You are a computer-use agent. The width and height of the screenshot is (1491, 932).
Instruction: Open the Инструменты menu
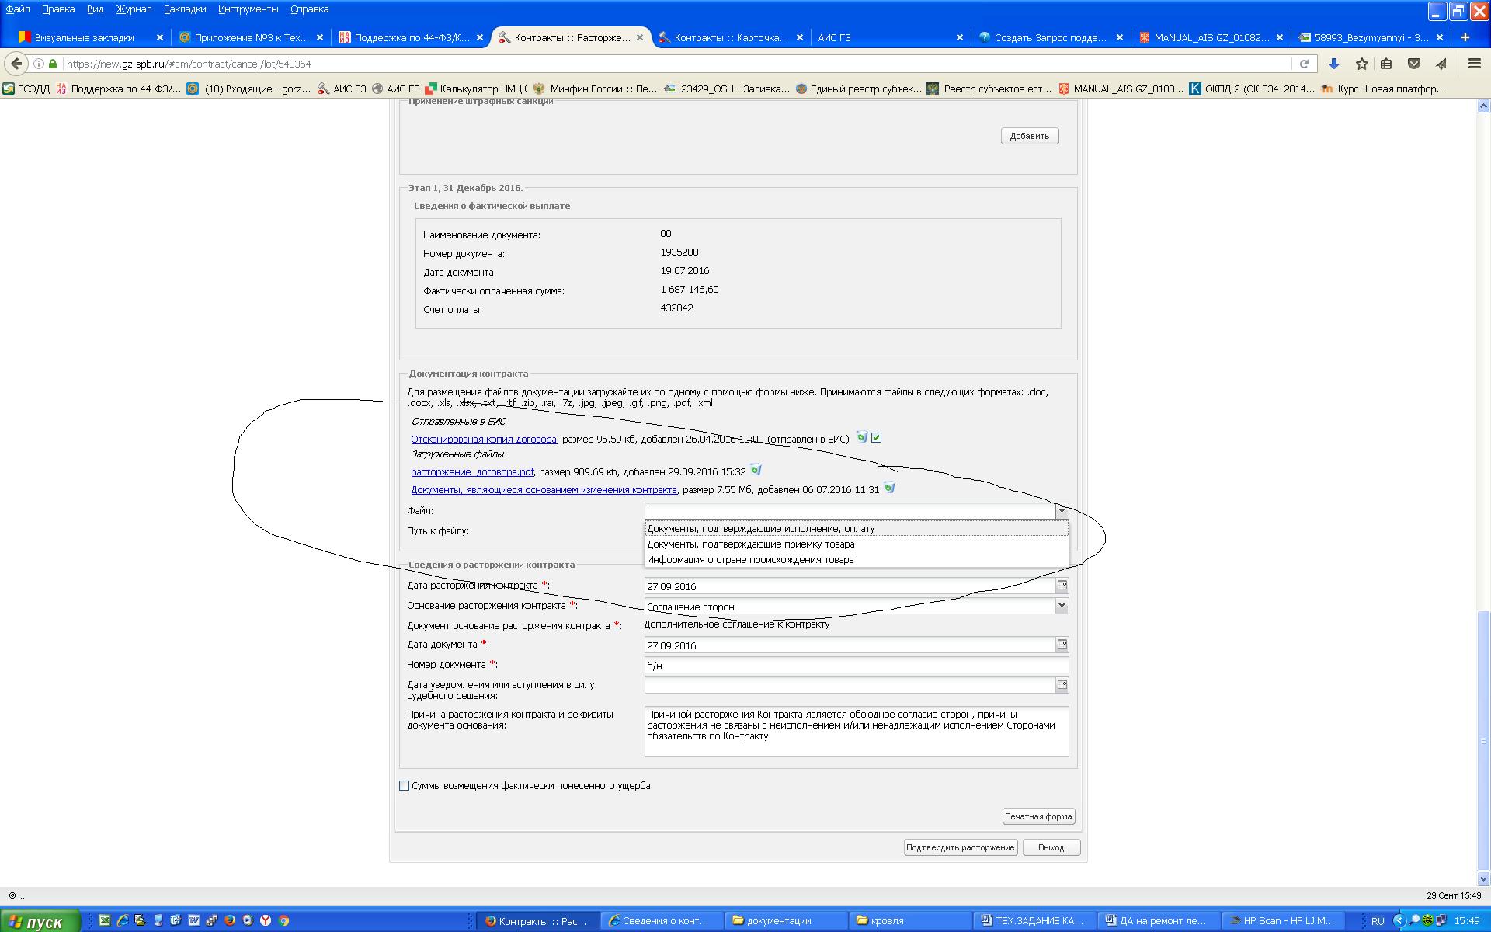pos(248,9)
